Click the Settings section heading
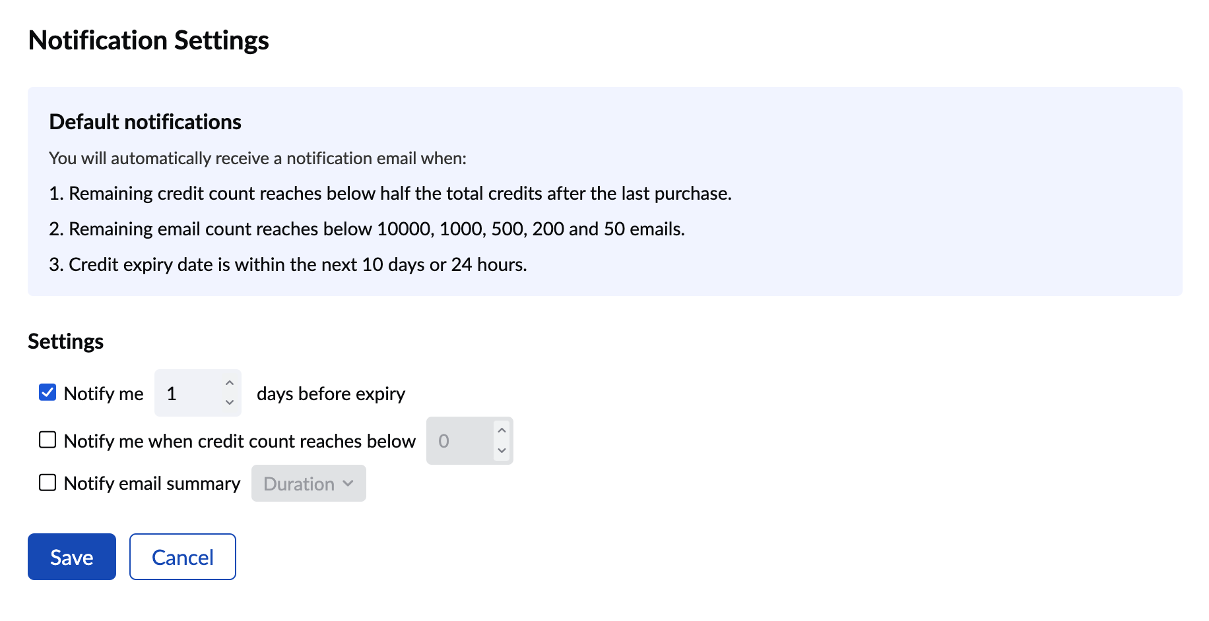 66,341
